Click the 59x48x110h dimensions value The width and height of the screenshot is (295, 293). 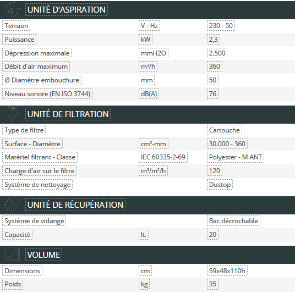pyautogui.click(x=227, y=270)
